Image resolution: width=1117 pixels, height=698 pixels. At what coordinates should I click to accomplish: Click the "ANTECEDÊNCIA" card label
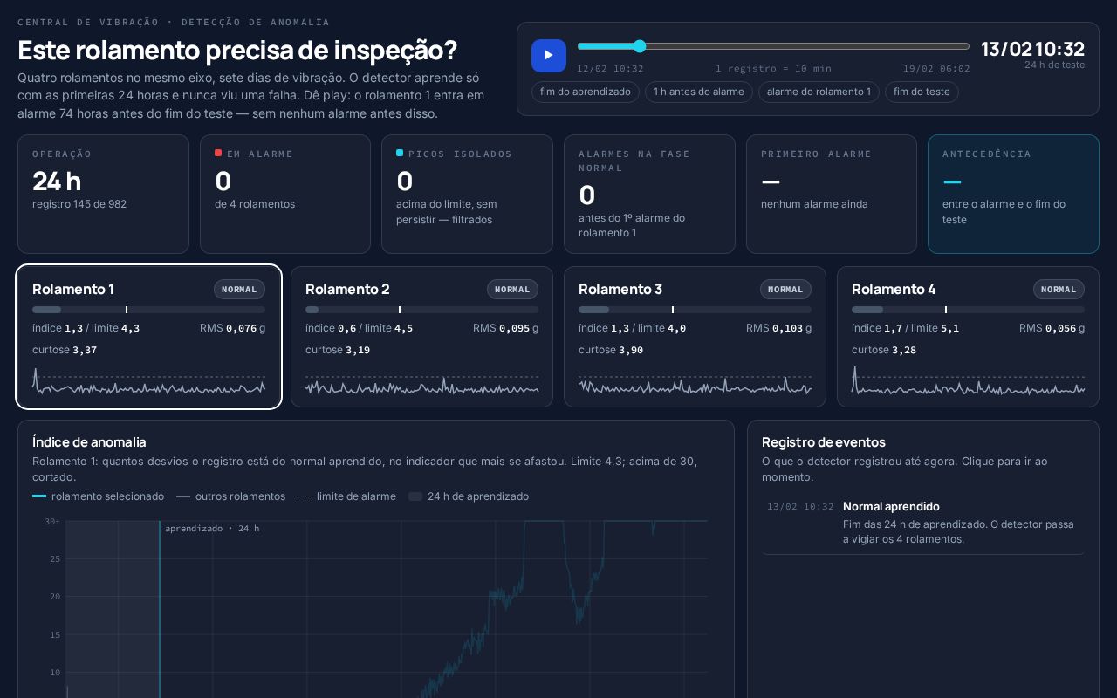point(987,154)
